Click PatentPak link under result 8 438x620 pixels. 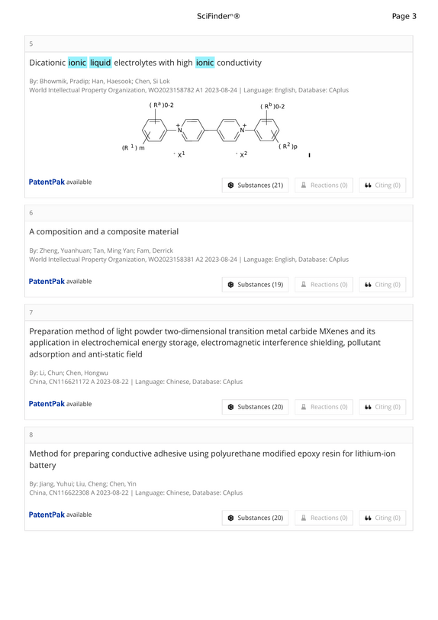point(47,515)
